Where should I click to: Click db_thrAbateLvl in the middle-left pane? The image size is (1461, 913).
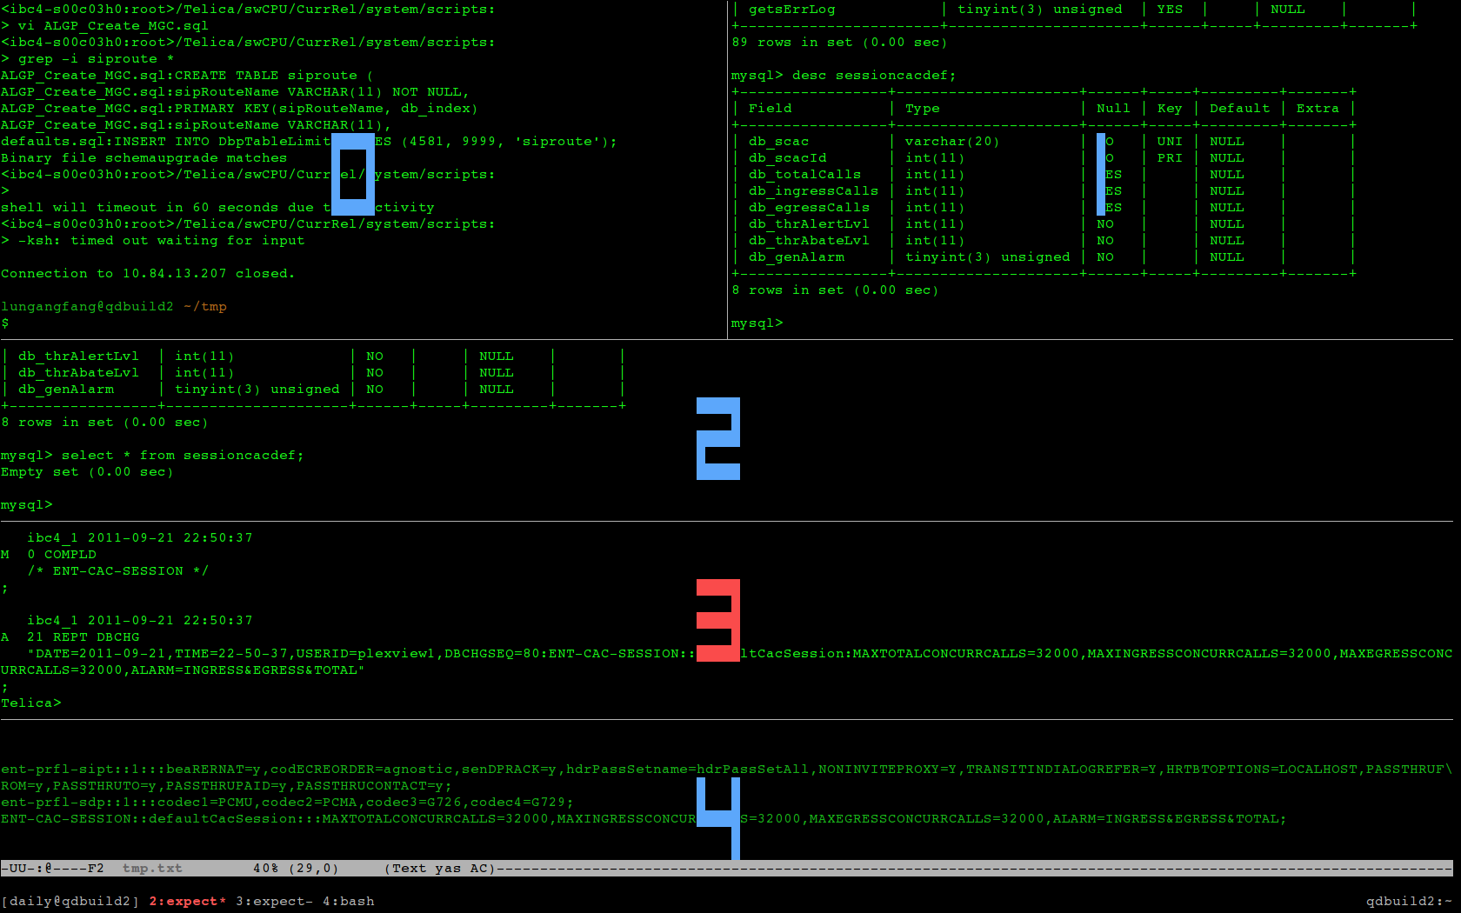(x=78, y=373)
